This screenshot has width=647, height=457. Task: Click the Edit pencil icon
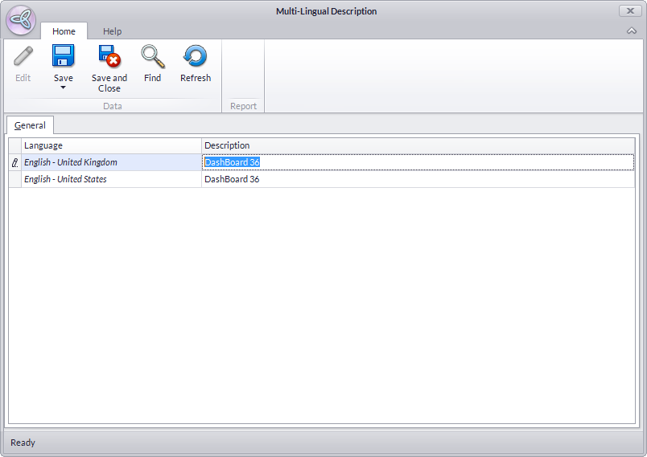(23, 56)
